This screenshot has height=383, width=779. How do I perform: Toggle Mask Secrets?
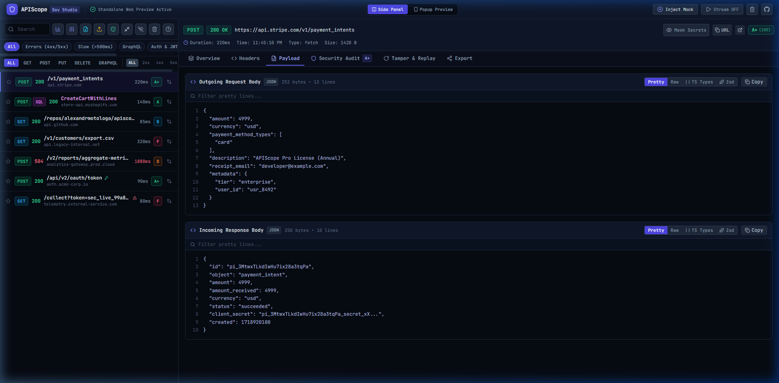click(686, 30)
